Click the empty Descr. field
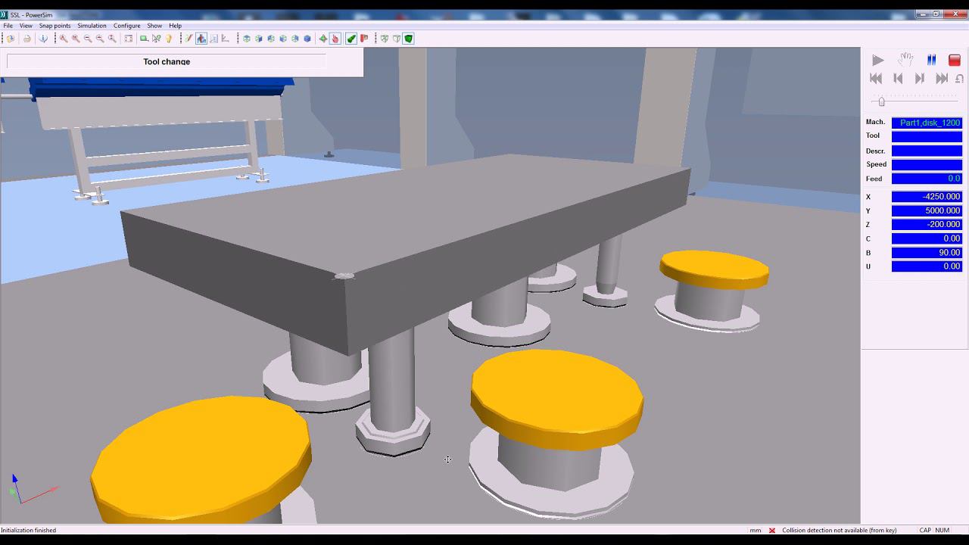Image resolution: width=969 pixels, height=545 pixels. click(927, 151)
